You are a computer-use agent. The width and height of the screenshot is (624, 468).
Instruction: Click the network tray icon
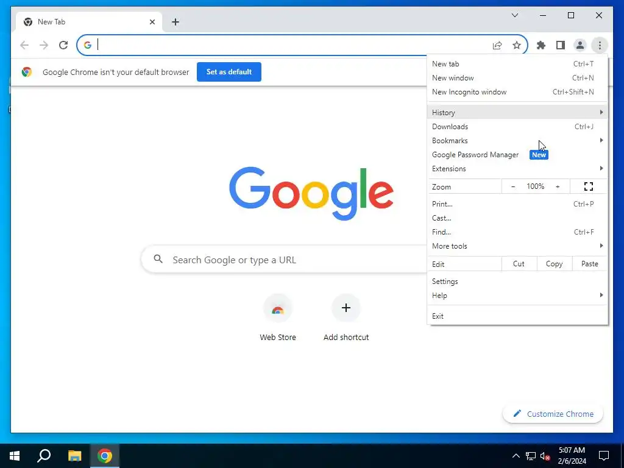point(531,456)
